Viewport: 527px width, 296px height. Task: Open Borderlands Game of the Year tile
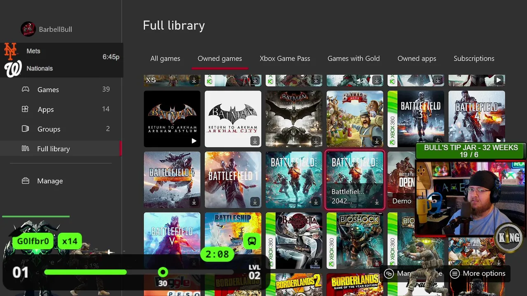pyautogui.click(x=355, y=284)
